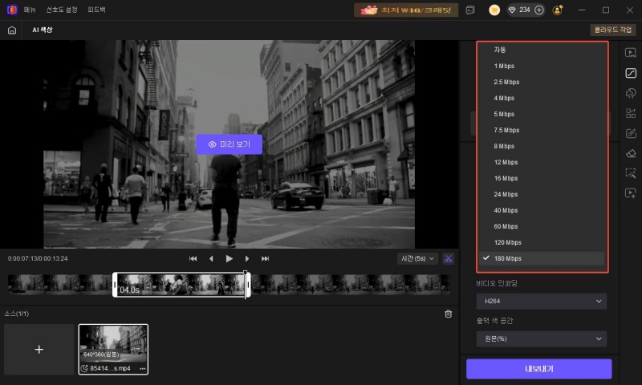Click the 0:00:07:13/0:00:13:24 timecode
The image size is (642, 385).
tap(38, 258)
